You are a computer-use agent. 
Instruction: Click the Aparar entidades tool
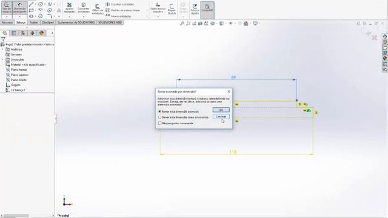click(x=70, y=8)
